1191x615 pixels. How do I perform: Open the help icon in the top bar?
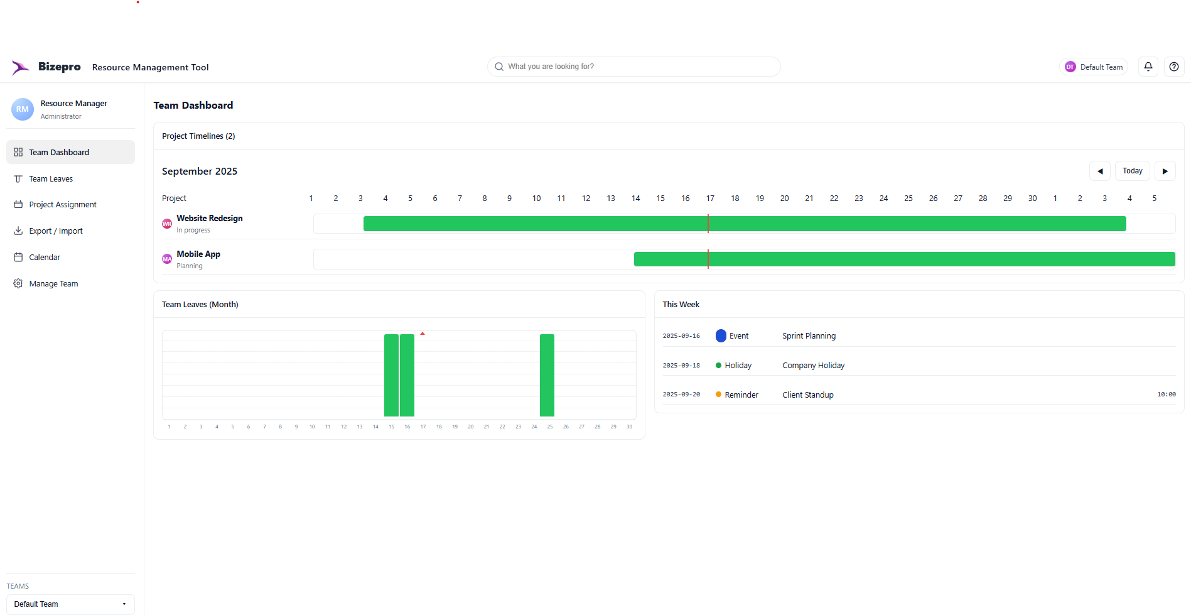pyautogui.click(x=1173, y=66)
